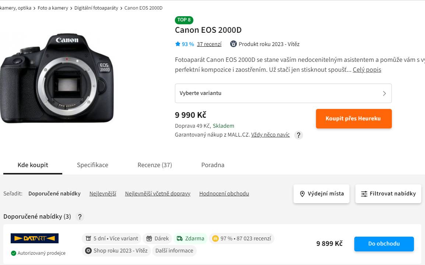Screen dimensions: 425x265
Task: Click the Canon EOS 2000D product image
Action: click(57, 78)
